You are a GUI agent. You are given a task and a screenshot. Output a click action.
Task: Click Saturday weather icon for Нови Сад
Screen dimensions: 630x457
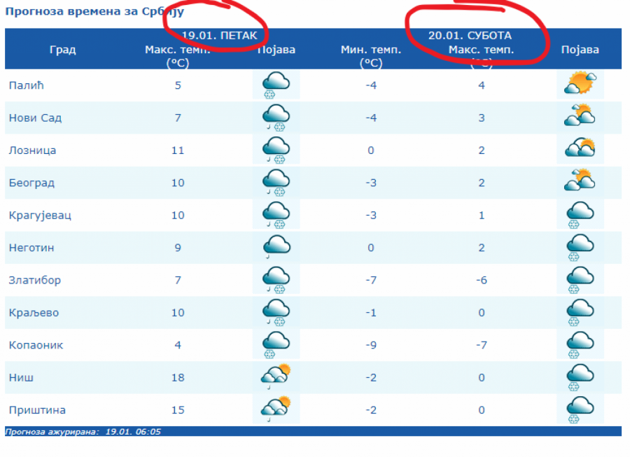(580, 116)
